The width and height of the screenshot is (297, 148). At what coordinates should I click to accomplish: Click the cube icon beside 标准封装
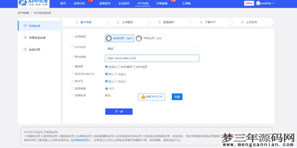coord(25,26)
